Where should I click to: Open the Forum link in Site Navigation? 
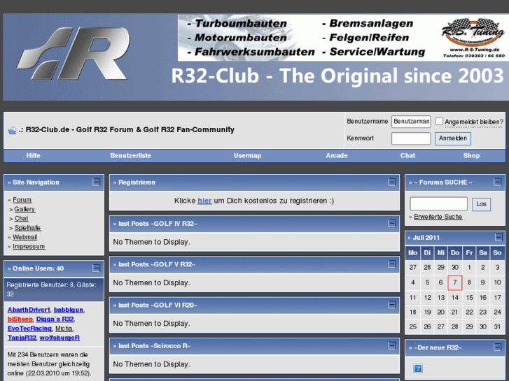(22, 200)
